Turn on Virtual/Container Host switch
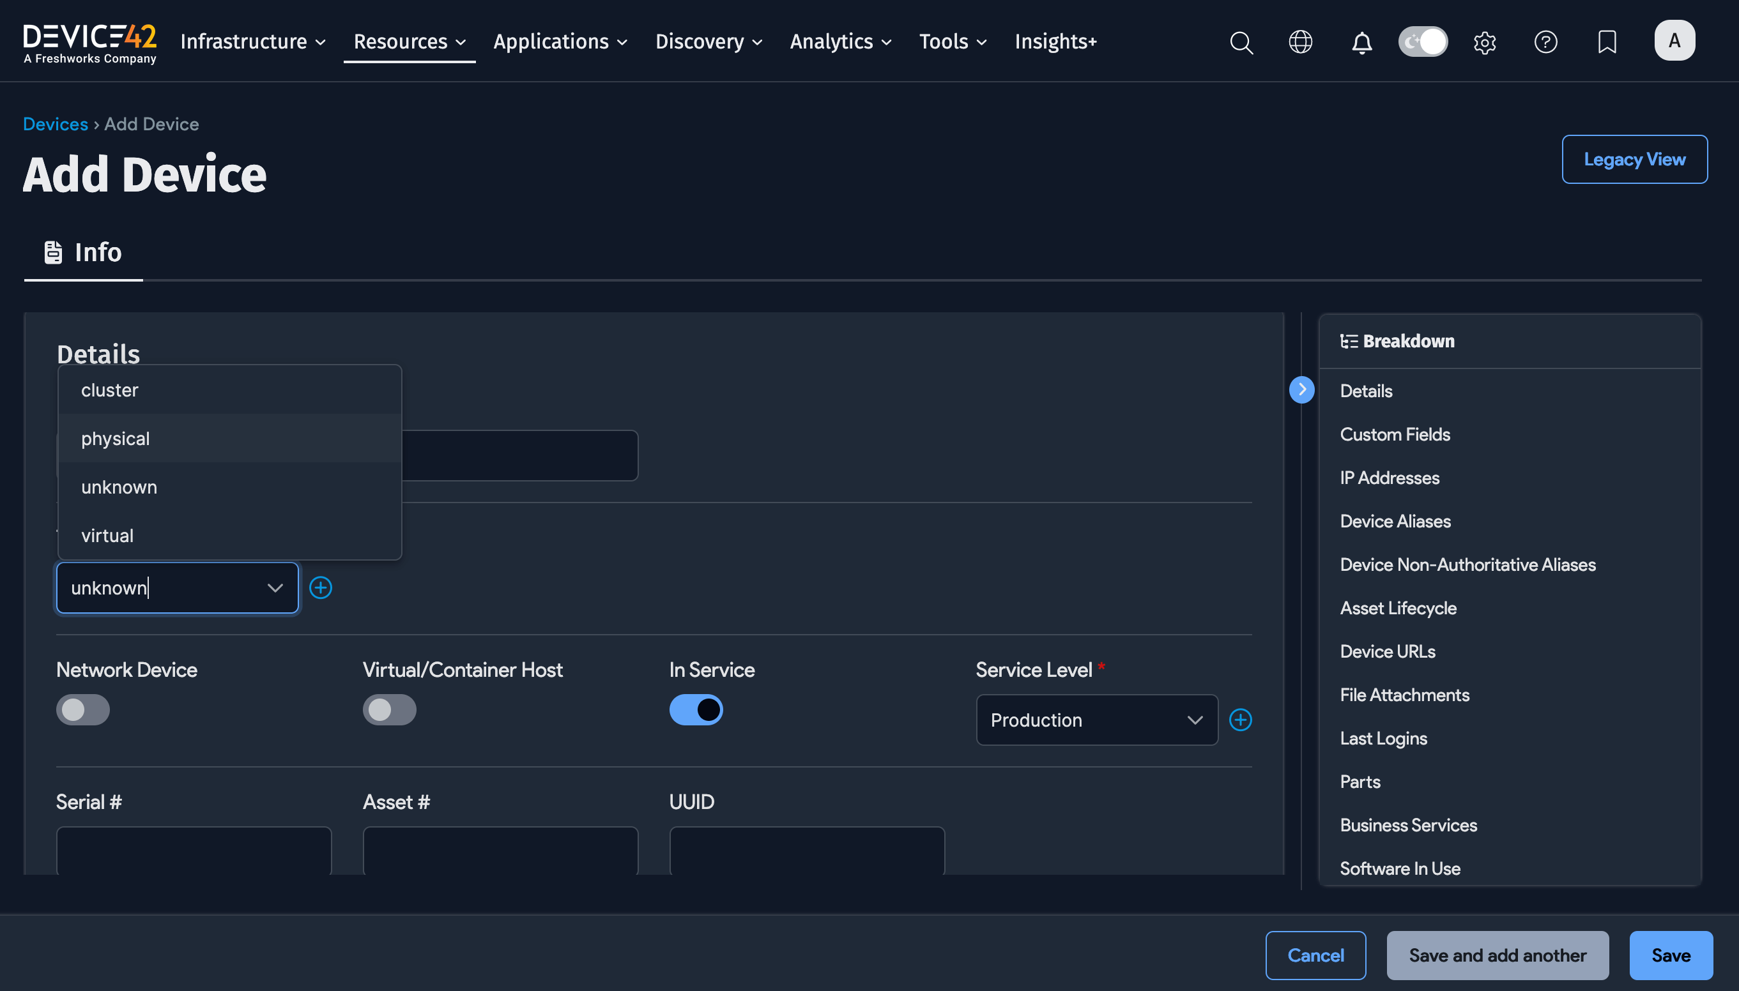Screen dimensions: 1739x991 pyautogui.click(x=390, y=710)
